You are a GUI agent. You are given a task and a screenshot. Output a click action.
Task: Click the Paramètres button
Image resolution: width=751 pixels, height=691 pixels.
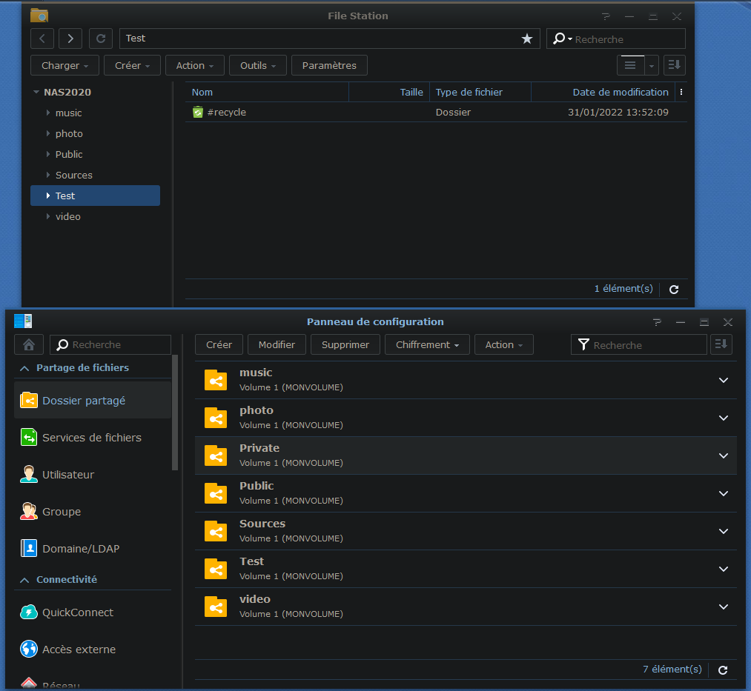point(329,65)
